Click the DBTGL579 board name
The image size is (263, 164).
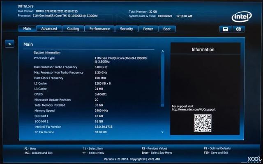25,7
